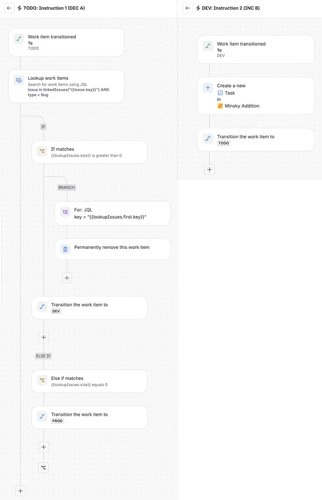The width and height of the screenshot is (322, 500).
Task: Click the Minsky Addition project icon
Action: point(220,106)
